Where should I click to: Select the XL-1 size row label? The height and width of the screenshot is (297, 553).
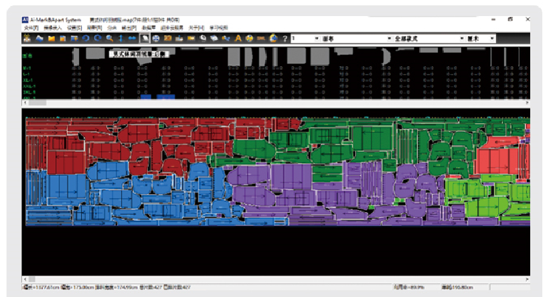click(x=27, y=80)
